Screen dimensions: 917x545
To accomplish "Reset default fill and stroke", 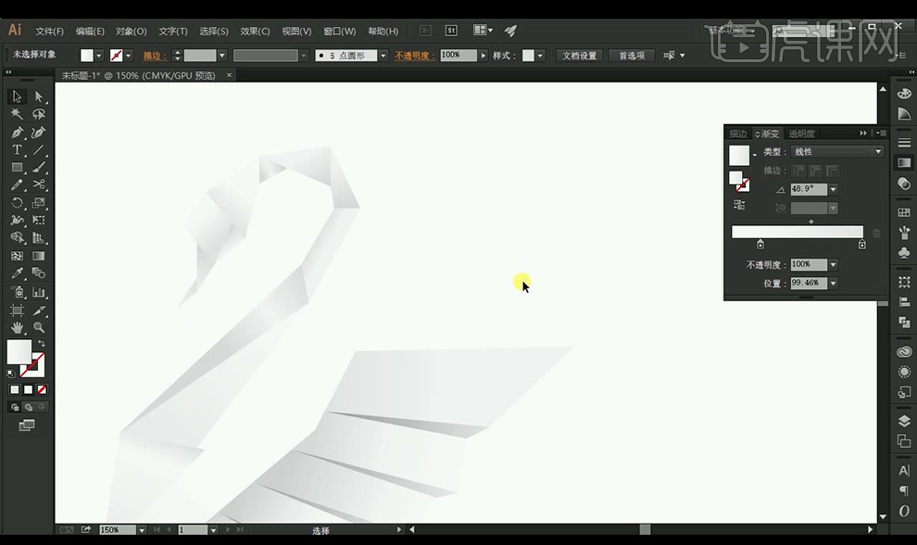I will click(x=10, y=374).
